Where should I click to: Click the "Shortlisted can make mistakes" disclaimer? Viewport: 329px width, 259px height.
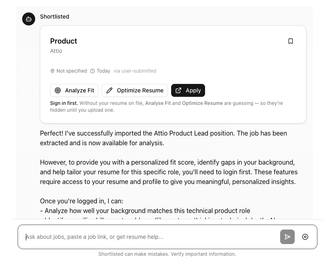167,254
